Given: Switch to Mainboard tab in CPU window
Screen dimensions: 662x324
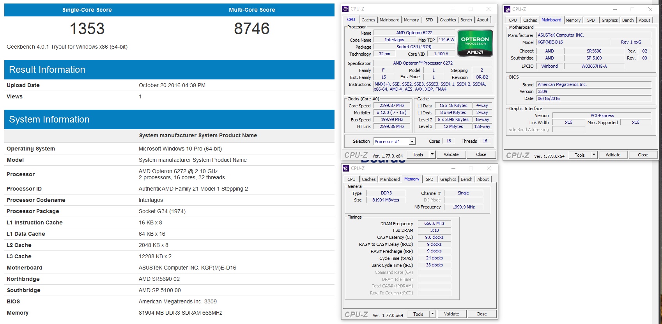Looking at the screenshot, I should 389,20.
